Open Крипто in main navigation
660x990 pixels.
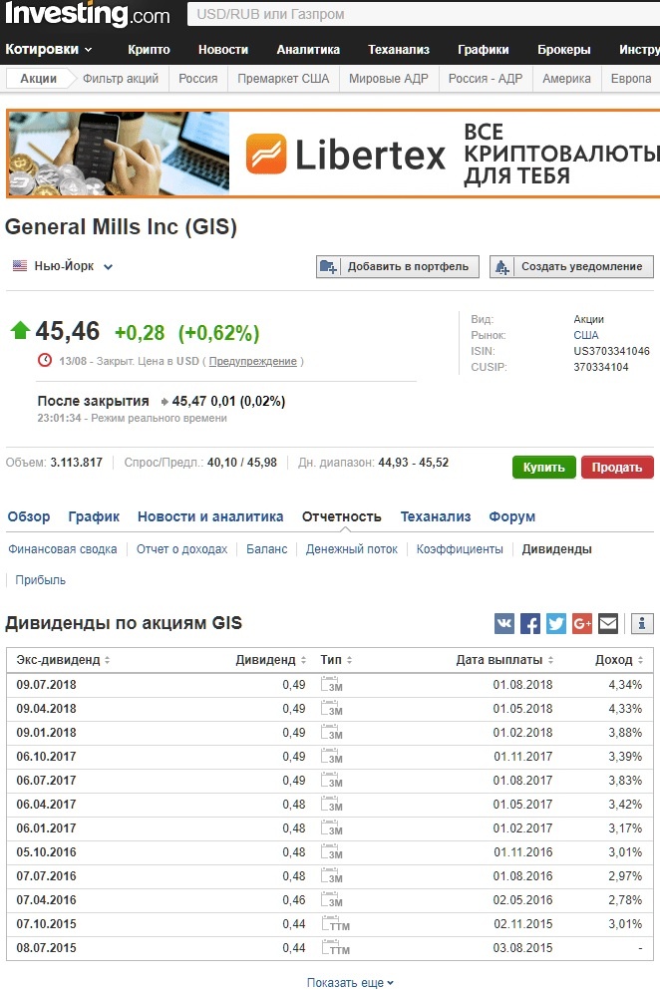pyautogui.click(x=149, y=49)
